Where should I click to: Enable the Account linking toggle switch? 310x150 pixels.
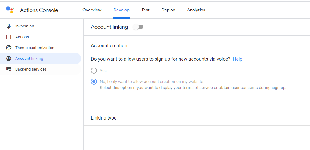[x=138, y=27]
